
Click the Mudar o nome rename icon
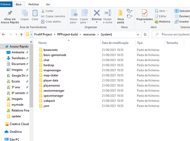click(108, 13)
